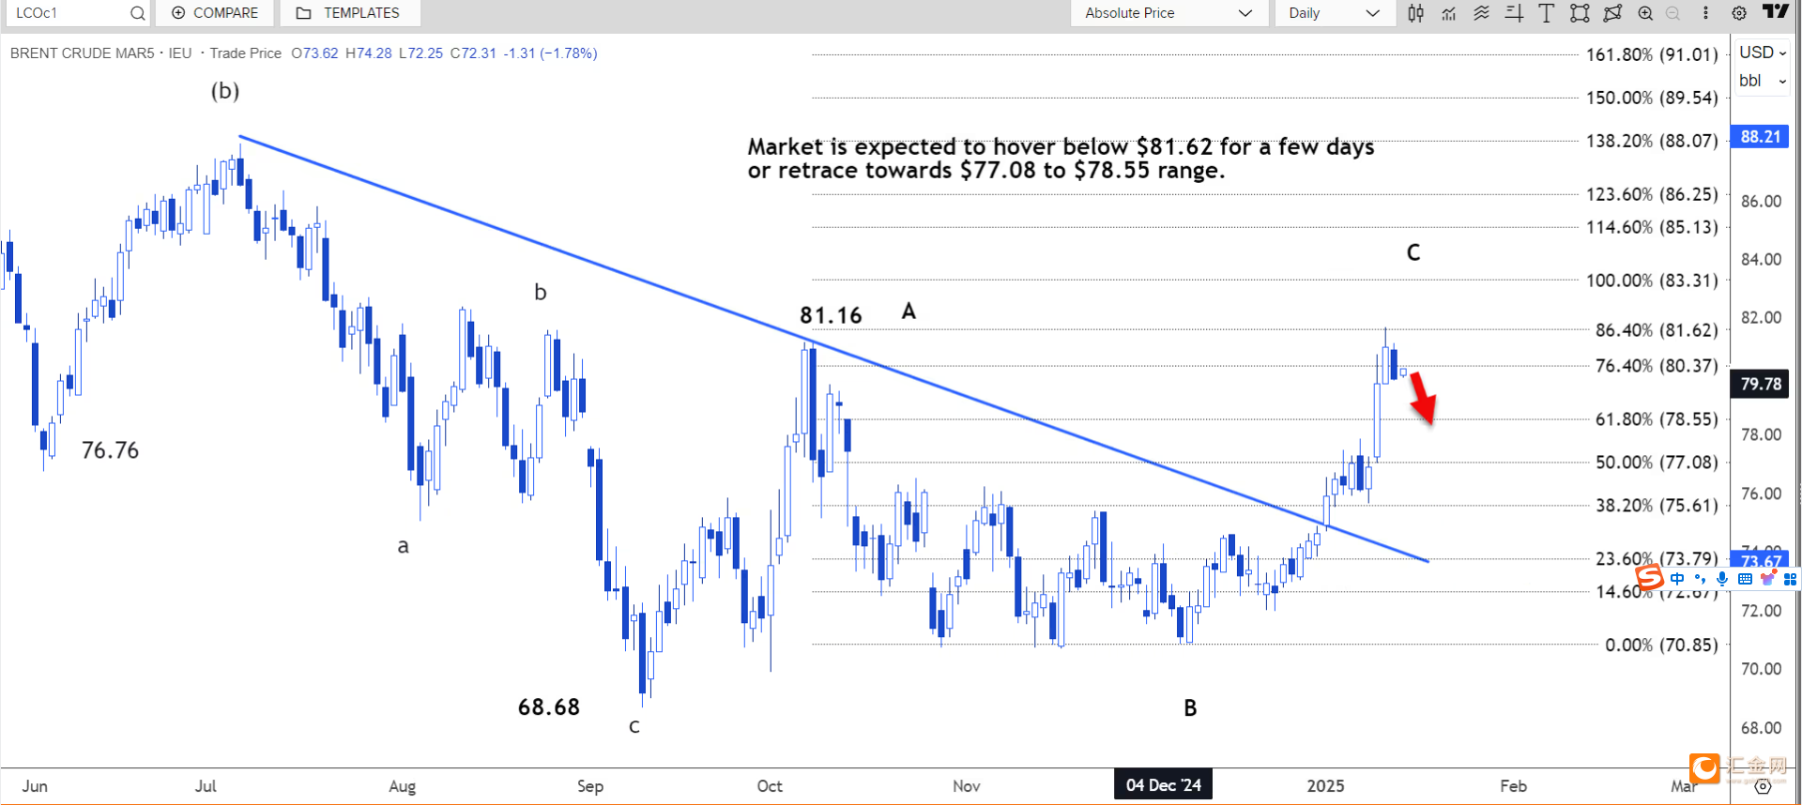Viewport: 1802px width, 805px height.
Task: Open chart settings gear icon
Action: pos(1739,13)
